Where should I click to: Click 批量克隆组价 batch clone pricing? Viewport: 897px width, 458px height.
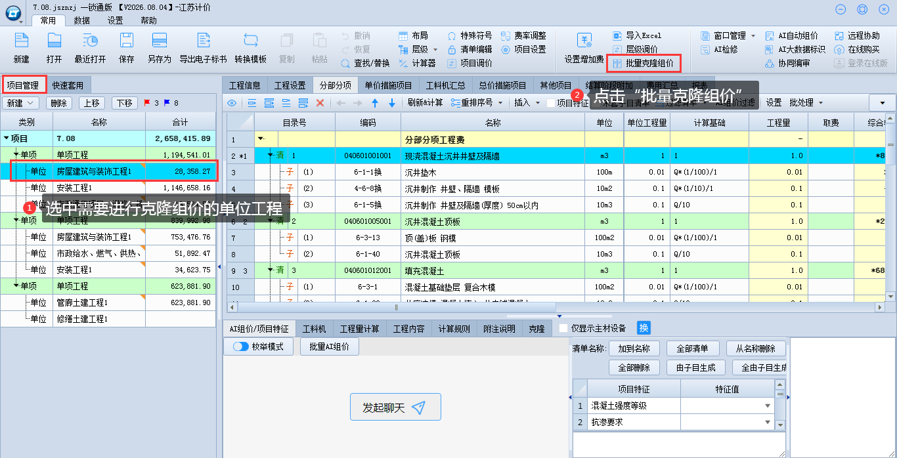pyautogui.click(x=644, y=63)
